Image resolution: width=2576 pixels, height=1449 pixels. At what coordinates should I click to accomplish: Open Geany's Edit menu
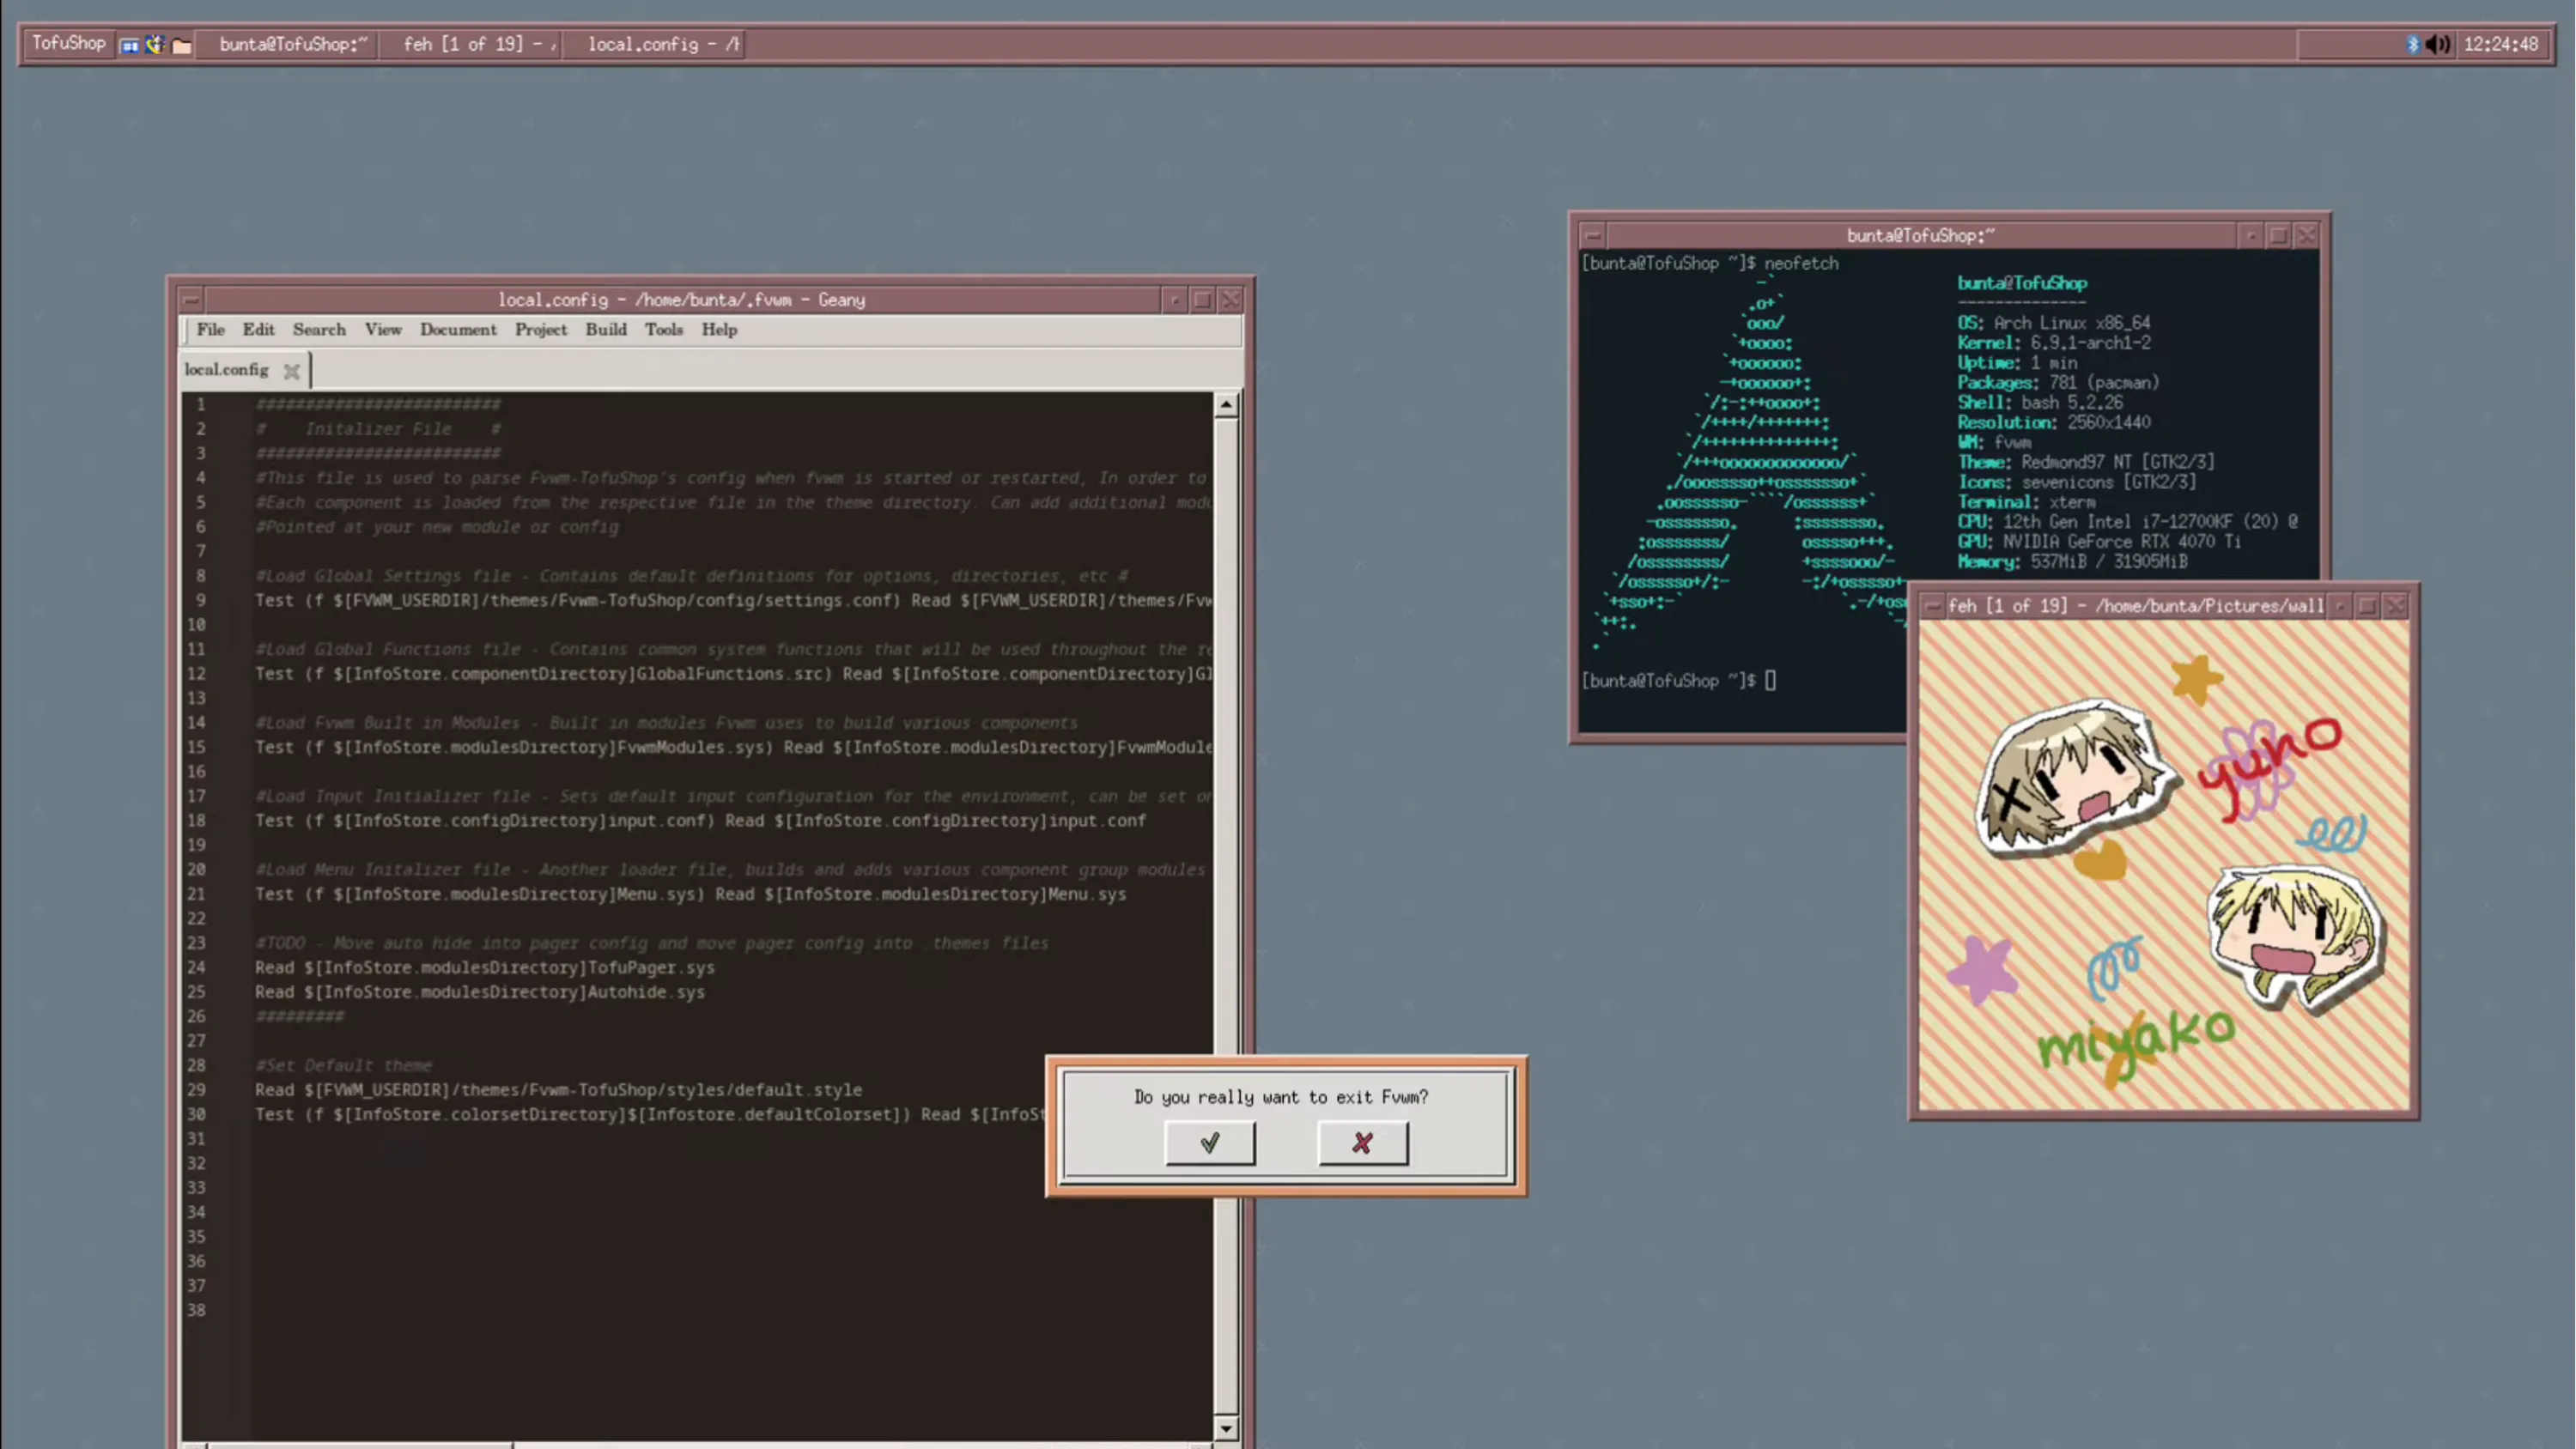258,330
